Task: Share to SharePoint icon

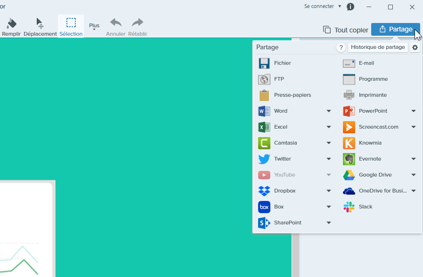Action: coord(264,223)
